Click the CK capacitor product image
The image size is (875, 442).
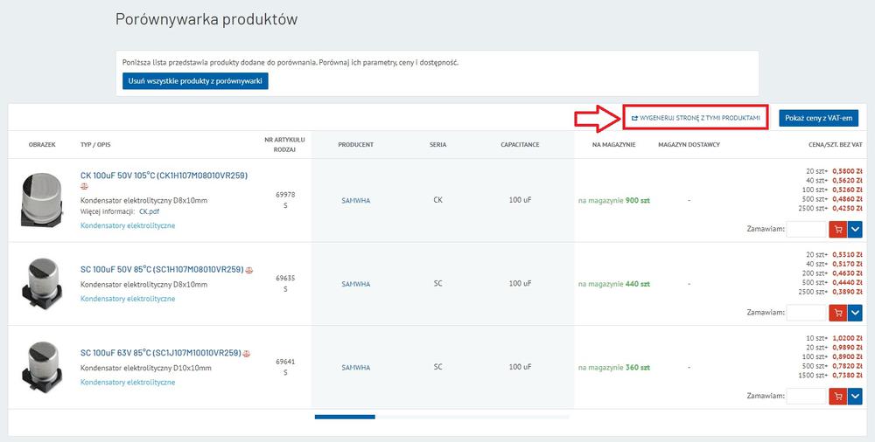42,199
